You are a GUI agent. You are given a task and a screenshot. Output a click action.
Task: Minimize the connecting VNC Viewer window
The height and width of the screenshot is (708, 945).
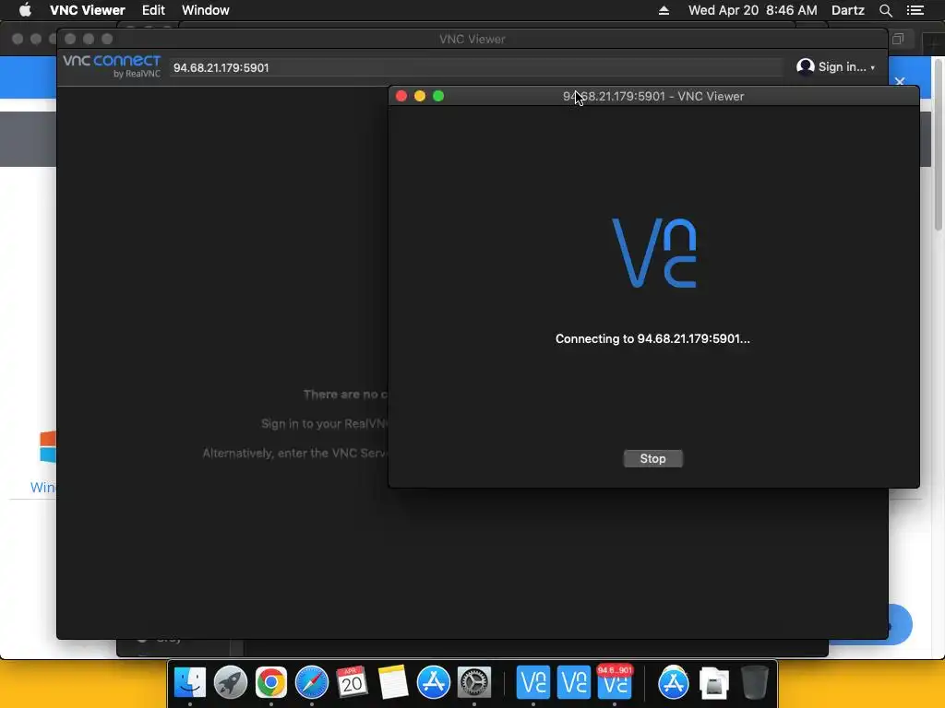[420, 96]
